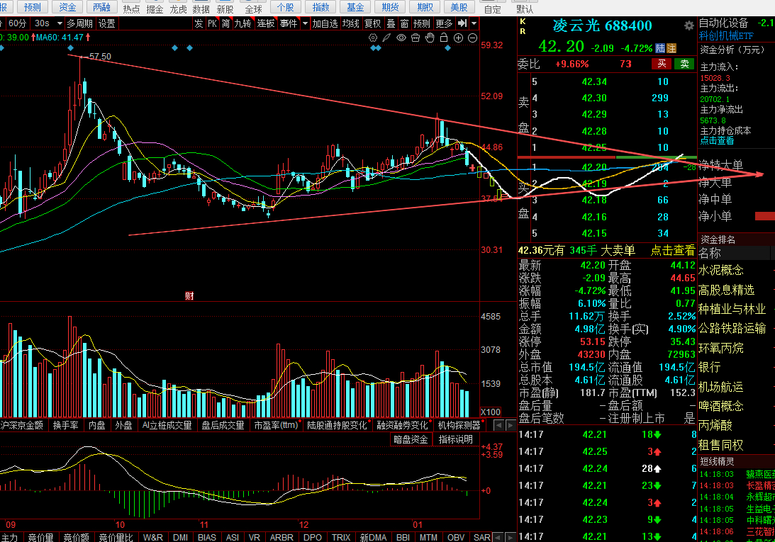Screen dimensions: 775x542
Task: Click 点击查看 beside 大卖单 notice
Action: pyautogui.click(x=672, y=251)
